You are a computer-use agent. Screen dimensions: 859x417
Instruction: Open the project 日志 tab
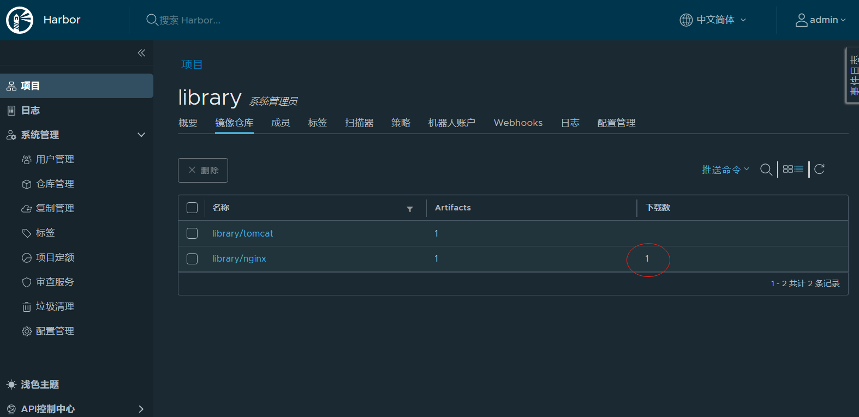(x=570, y=123)
